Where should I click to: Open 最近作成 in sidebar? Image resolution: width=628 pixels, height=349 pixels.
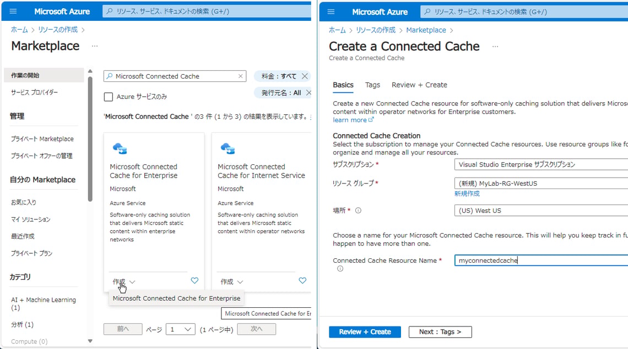[23, 236]
